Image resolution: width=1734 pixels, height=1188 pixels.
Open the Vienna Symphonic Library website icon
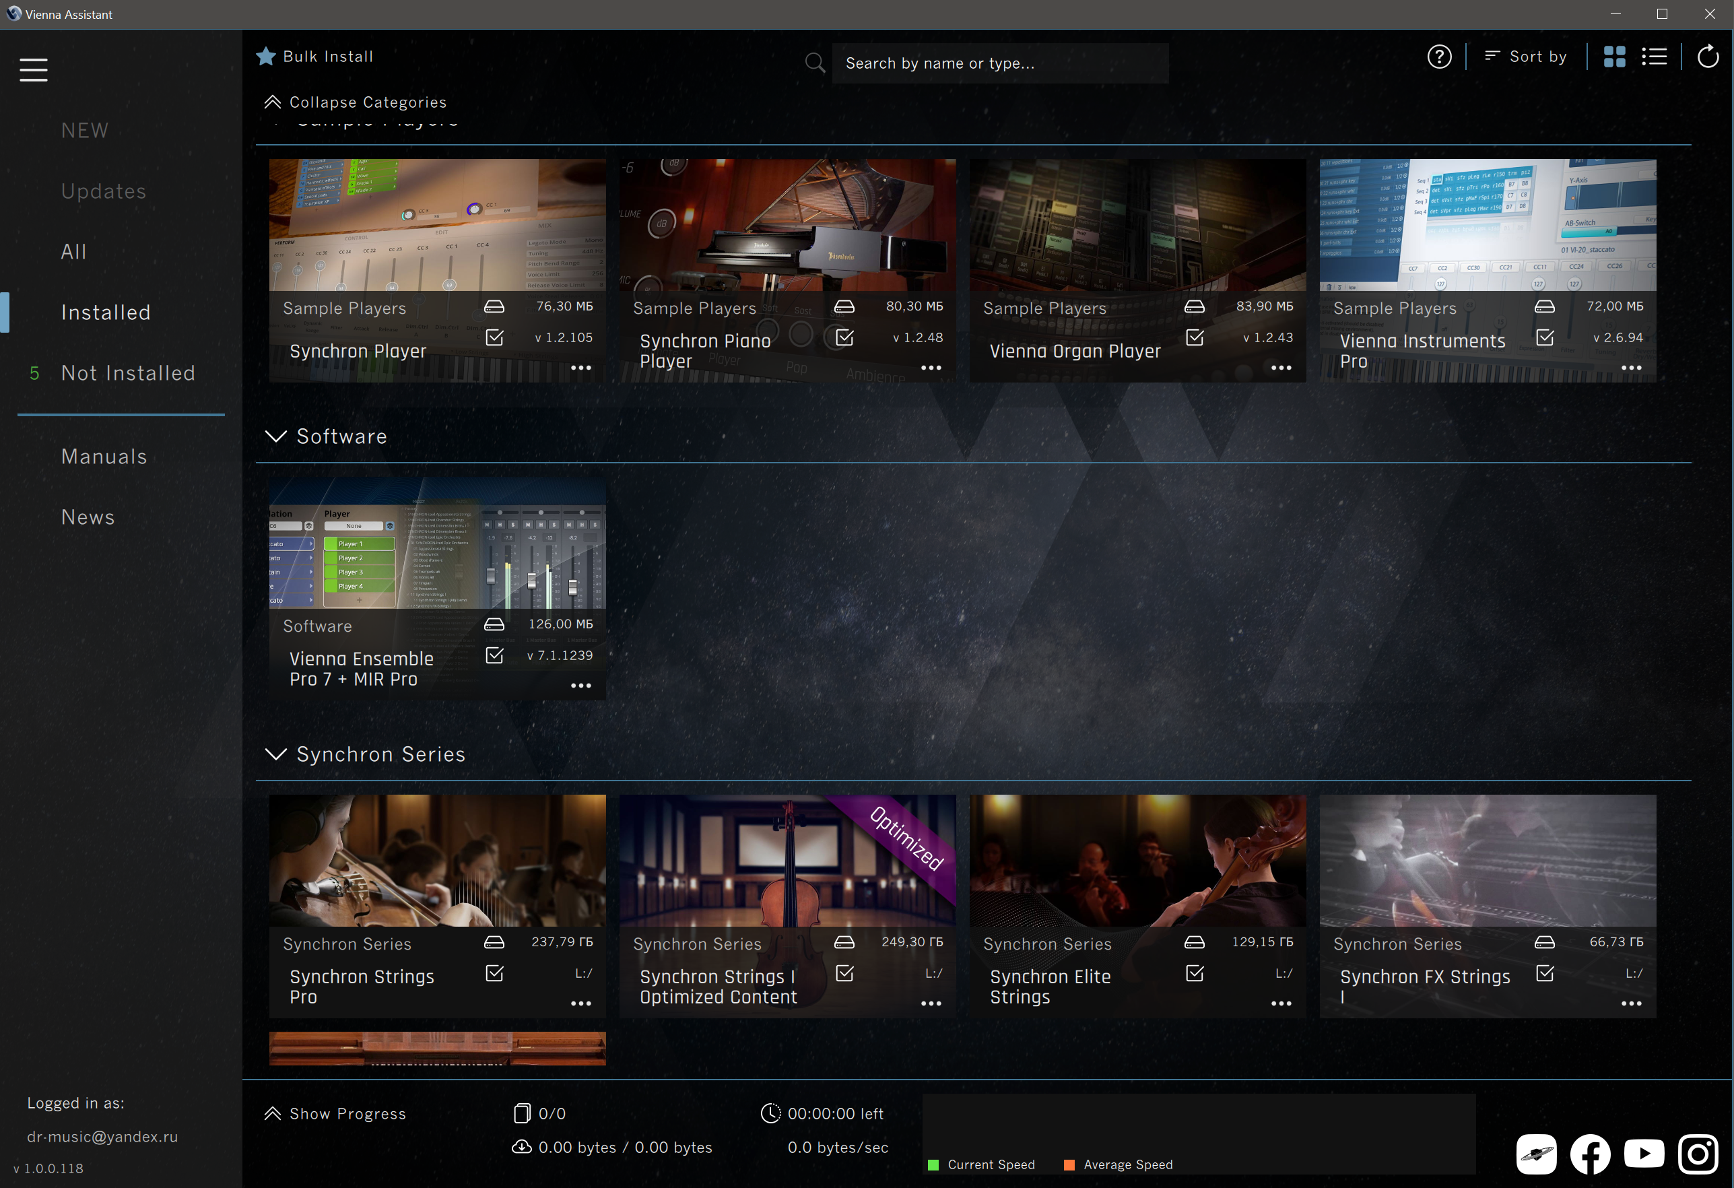point(1536,1154)
